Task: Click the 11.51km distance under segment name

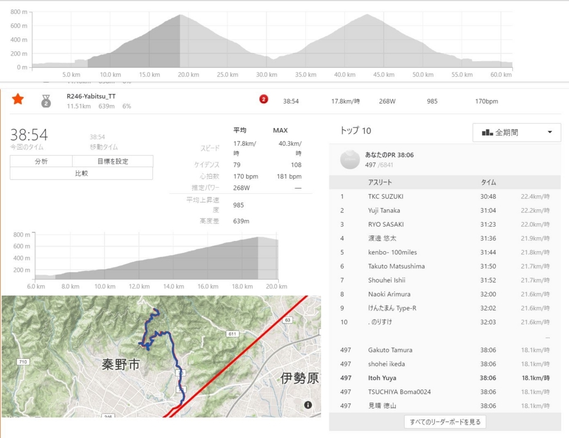Action: [79, 106]
